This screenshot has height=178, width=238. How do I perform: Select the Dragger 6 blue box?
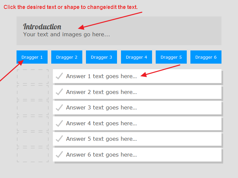(206, 57)
